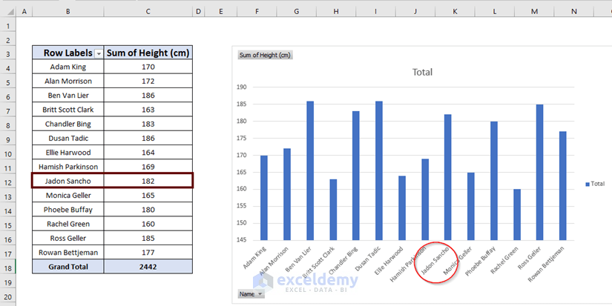Select column K header

pos(455,12)
